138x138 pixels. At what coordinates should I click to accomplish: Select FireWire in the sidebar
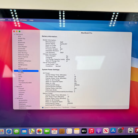(x=21, y=59)
